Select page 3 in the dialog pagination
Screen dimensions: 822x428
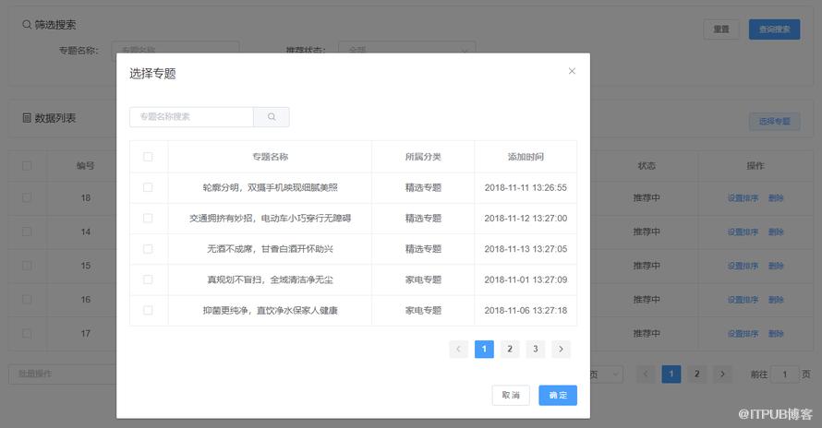tap(536, 349)
